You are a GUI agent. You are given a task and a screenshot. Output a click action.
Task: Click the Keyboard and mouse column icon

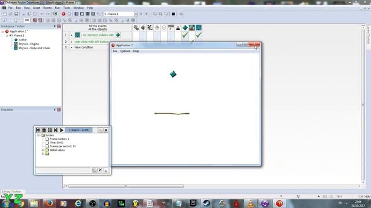[x=171, y=28]
